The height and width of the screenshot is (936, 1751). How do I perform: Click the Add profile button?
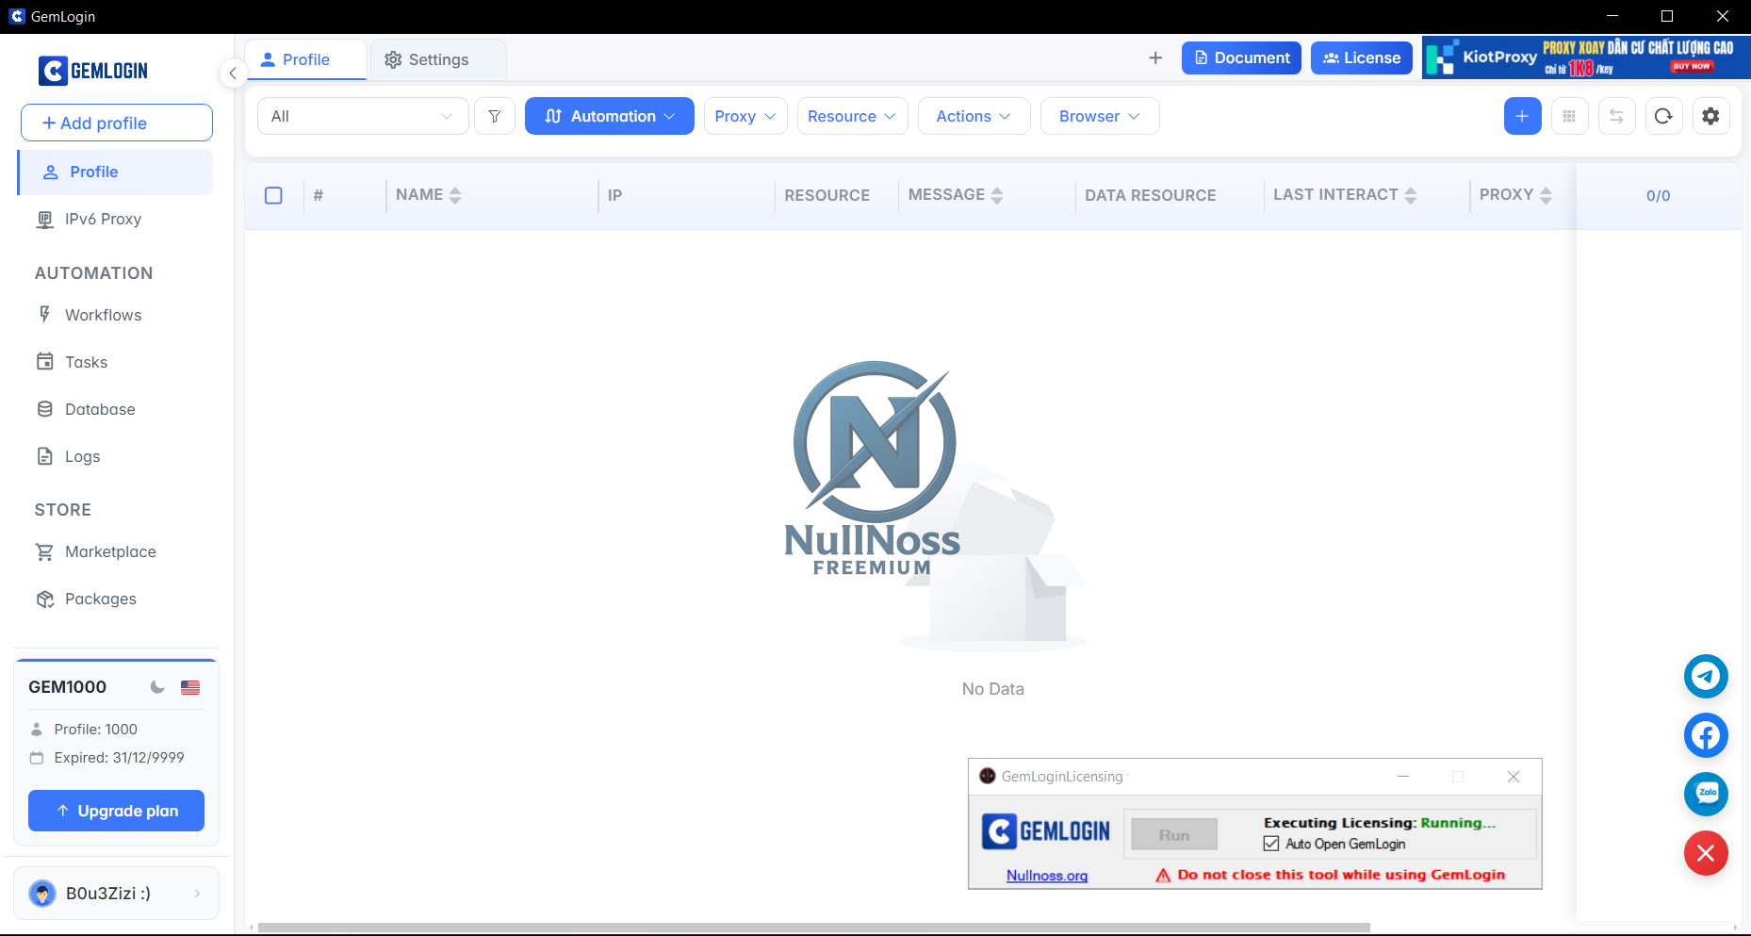click(117, 123)
